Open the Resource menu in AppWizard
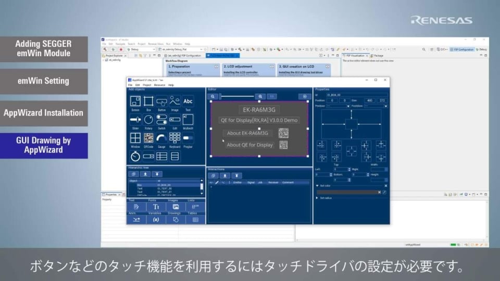Screen dimensions: 500x281 click(159, 84)
